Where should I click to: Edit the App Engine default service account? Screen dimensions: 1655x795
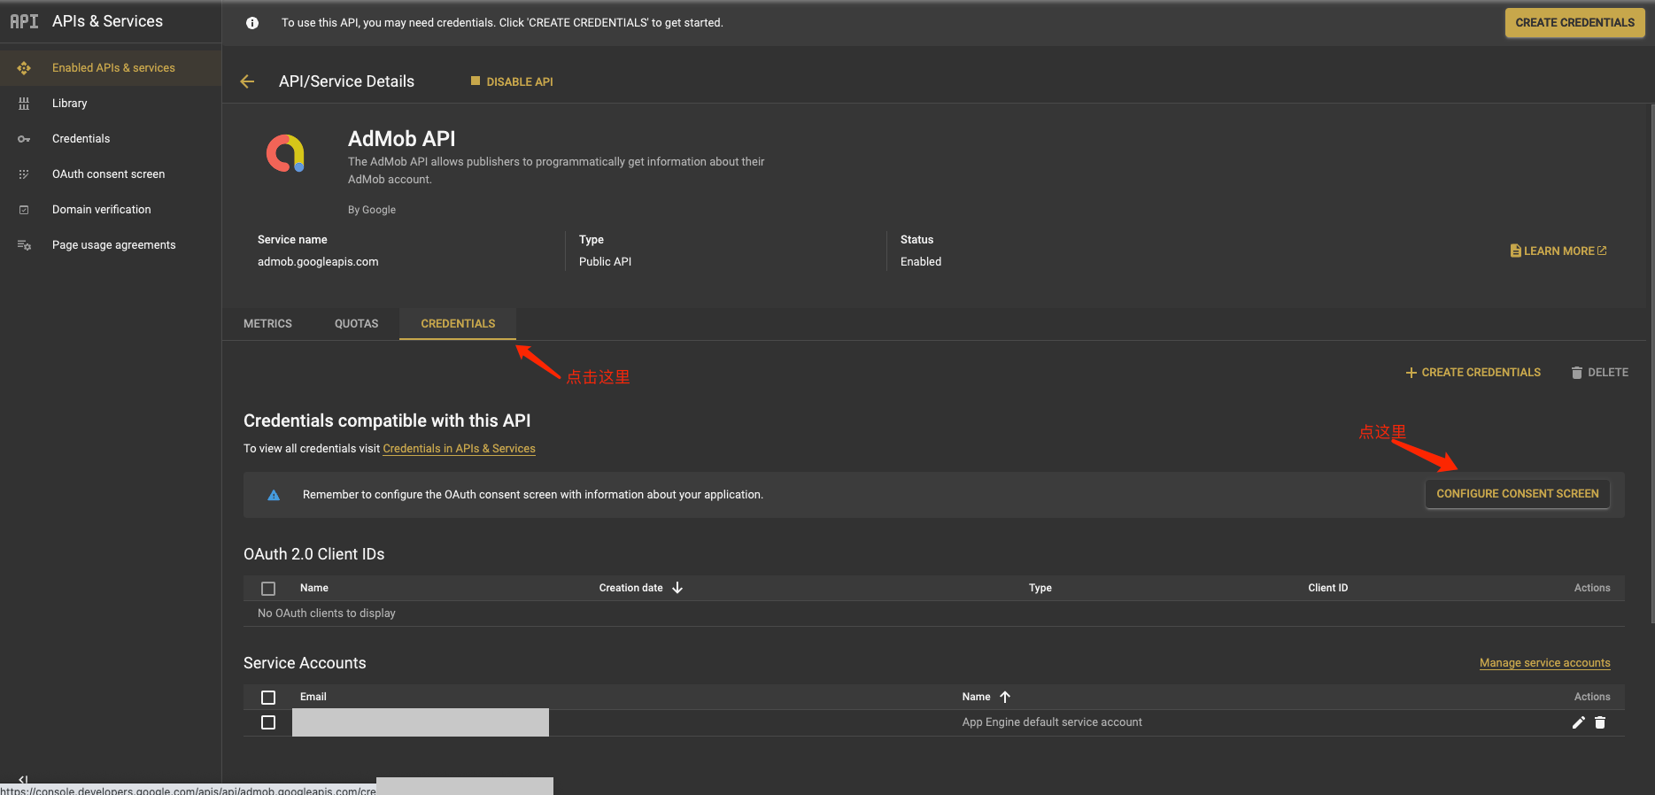(x=1578, y=722)
